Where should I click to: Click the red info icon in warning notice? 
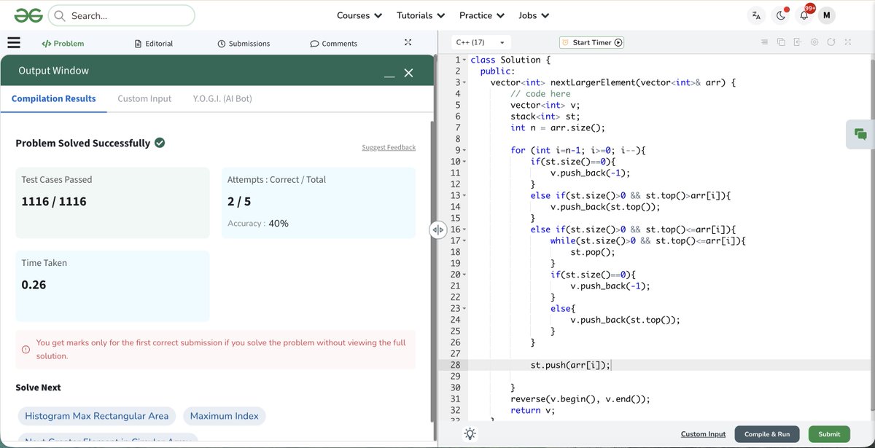click(x=26, y=350)
